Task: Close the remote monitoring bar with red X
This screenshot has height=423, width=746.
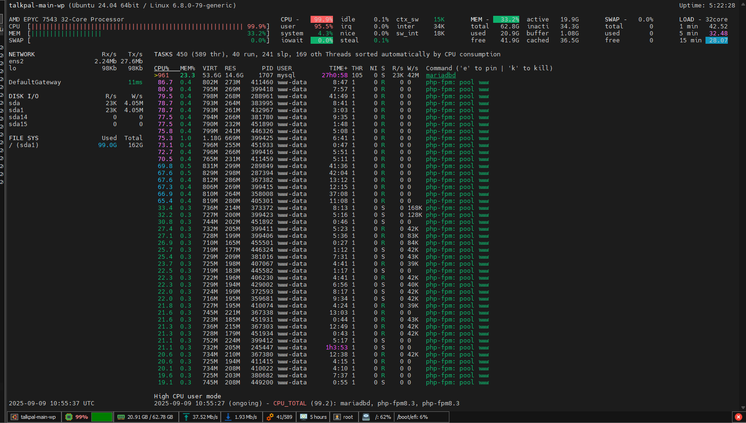Action: point(738,417)
